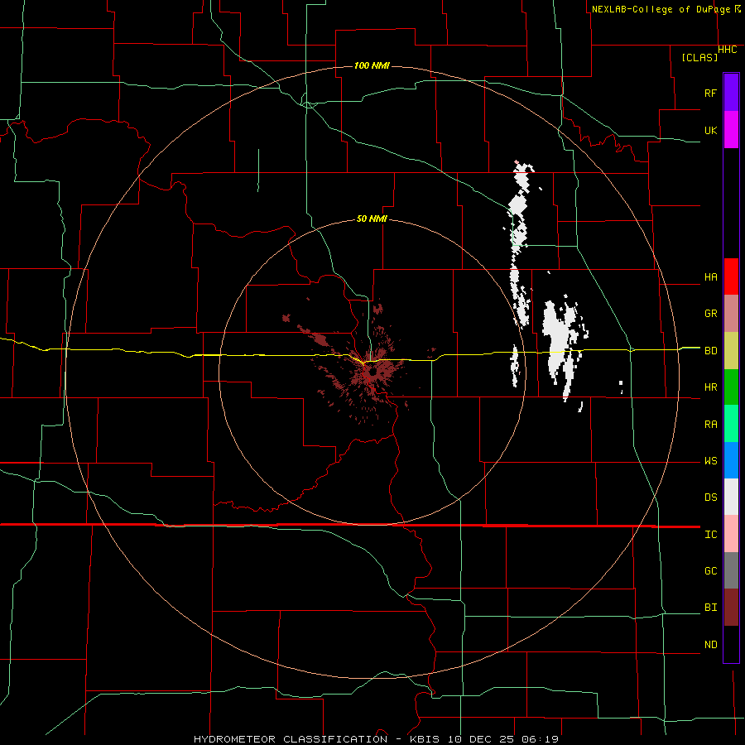
Task: Click the "UK" legend label
Action: pos(710,130)
